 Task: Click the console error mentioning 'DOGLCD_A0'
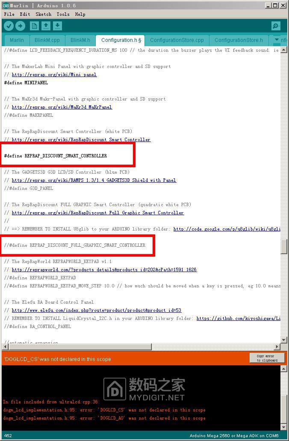pyautogui.click(x=104, y=418)
